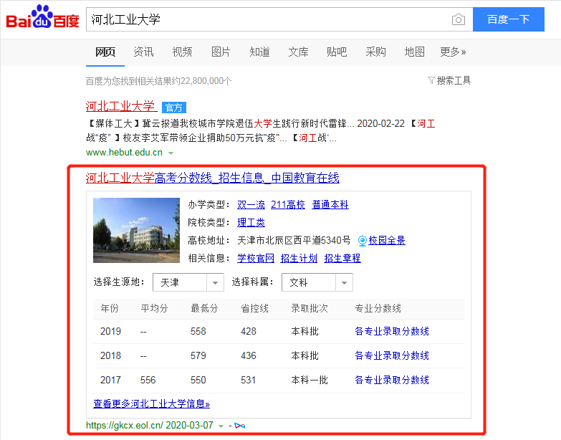Click the 2019 lowest score 558
561x440 pixels.
point(198,331)
